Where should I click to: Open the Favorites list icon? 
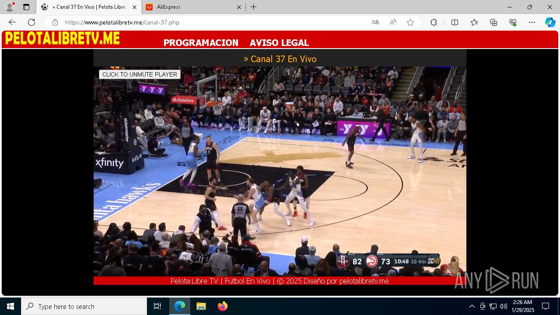point(474,22)
